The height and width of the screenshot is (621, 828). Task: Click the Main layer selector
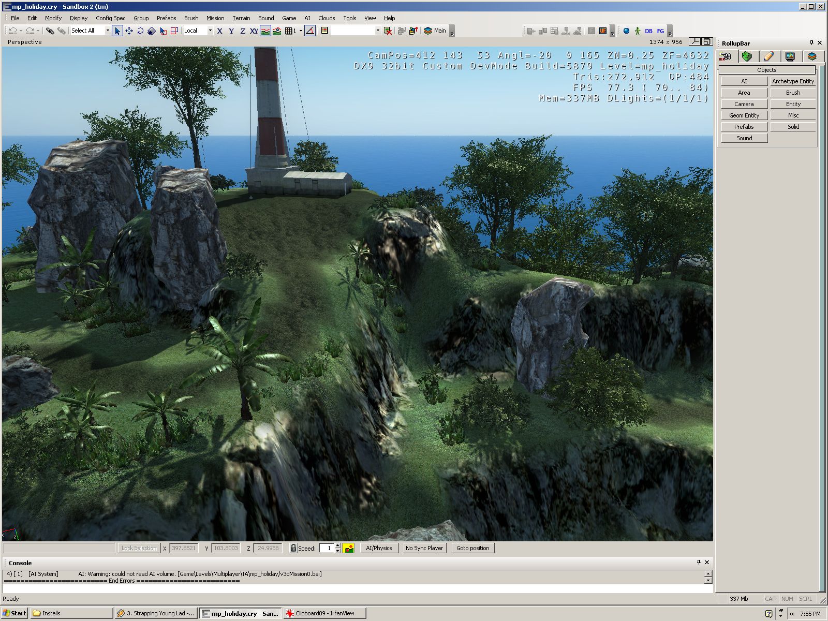[x=435, y=31]
